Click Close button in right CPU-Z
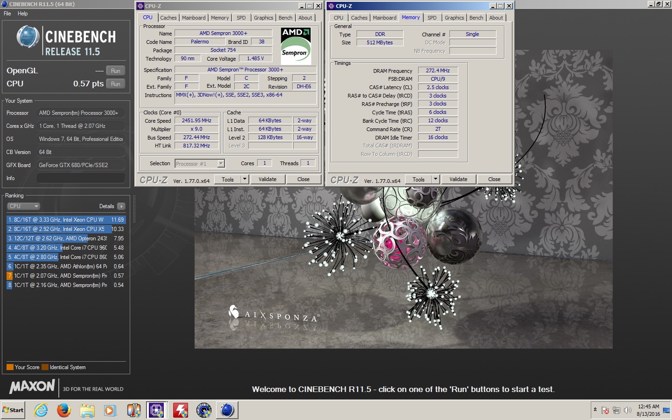This screenshot has width=672, height=420. click(494, 179)
